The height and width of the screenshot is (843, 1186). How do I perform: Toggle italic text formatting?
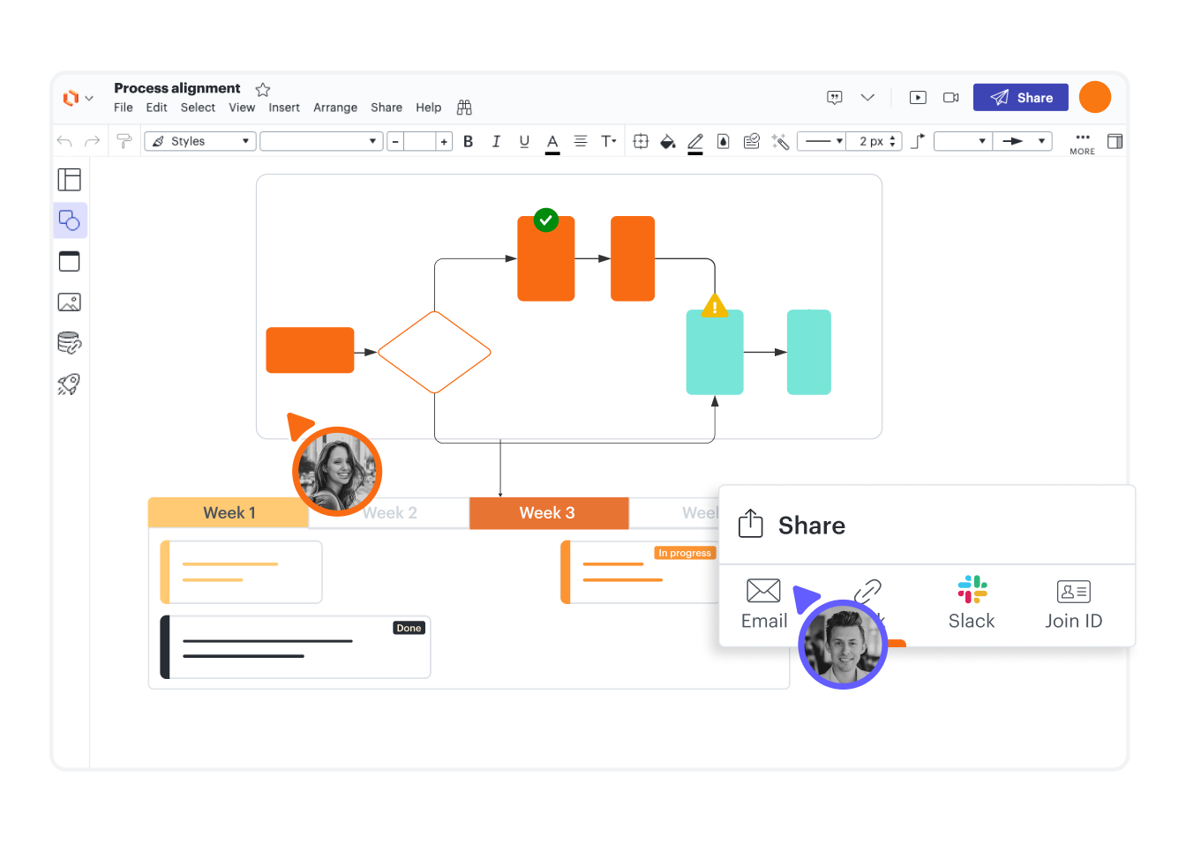[496, 141]
